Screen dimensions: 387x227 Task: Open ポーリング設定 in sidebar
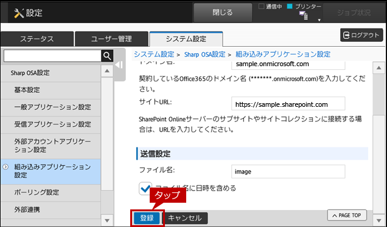coord(51,192)
